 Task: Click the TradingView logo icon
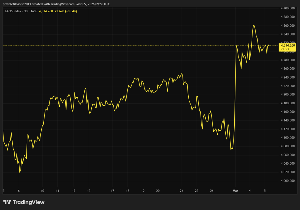[x=7, y=202]
